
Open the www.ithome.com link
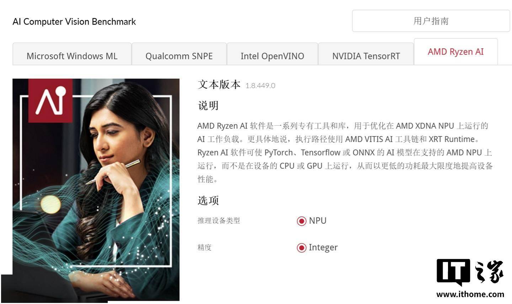click(x=470, y=294)
